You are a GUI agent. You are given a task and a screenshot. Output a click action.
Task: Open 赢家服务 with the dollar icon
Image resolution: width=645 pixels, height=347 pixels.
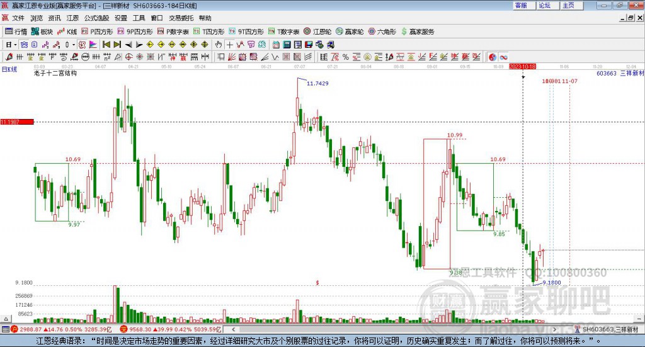418,31
